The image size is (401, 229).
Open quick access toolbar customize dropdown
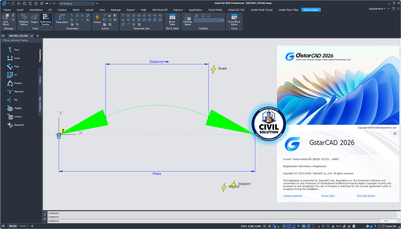[97, 3]
